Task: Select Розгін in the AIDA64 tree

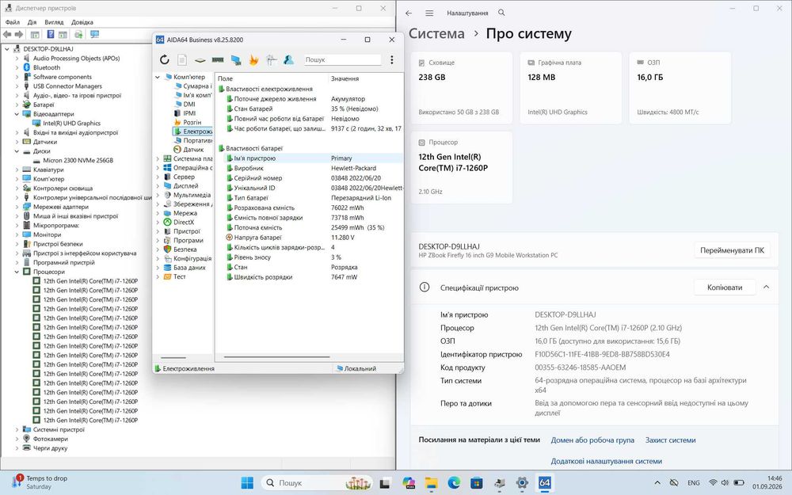Action: (192, 122)
